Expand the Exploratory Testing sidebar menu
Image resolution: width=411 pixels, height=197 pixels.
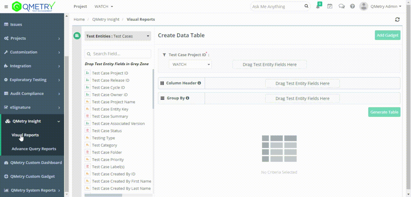tap(32, 79)
